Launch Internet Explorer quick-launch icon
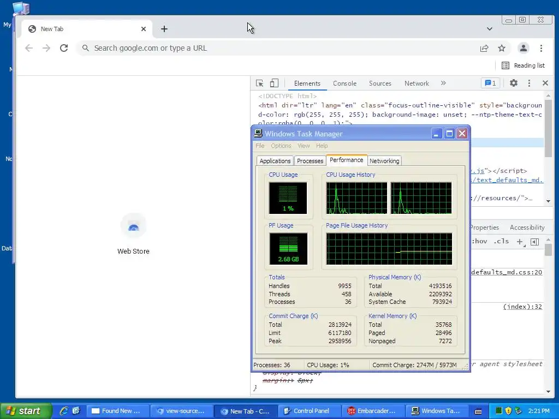Screen dimensions: 559x419 coord(64,411)
